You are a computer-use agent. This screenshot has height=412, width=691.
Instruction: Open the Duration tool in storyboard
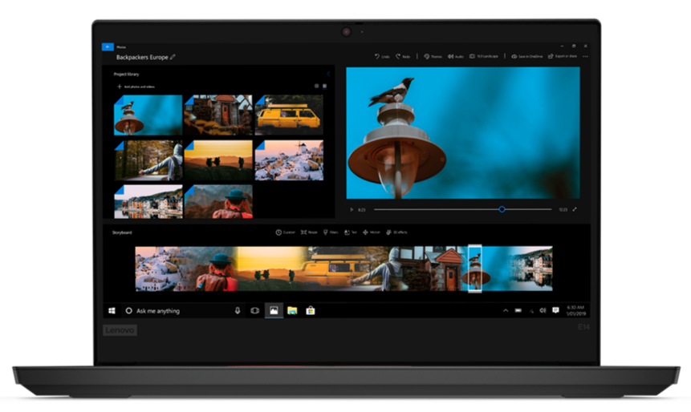pyautogui.click(x=285, y=232)
